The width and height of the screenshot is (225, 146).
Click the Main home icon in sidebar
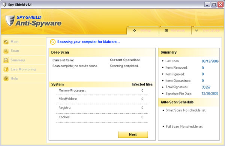coord(6,42)
